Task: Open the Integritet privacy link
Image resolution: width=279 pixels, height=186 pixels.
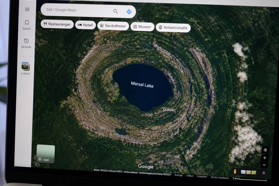Action: (202, 176)
